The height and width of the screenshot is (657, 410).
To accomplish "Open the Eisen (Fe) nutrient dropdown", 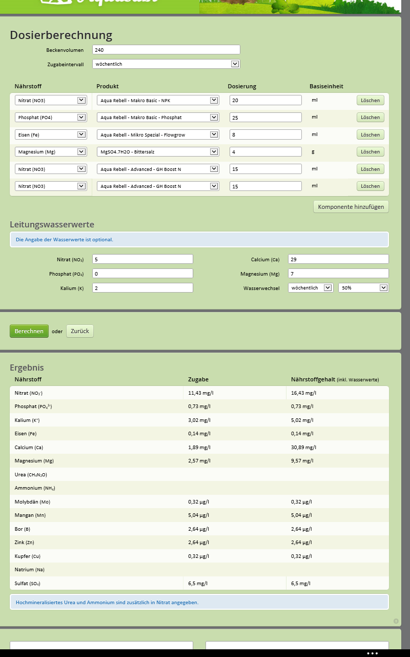I will pos(50,134).
